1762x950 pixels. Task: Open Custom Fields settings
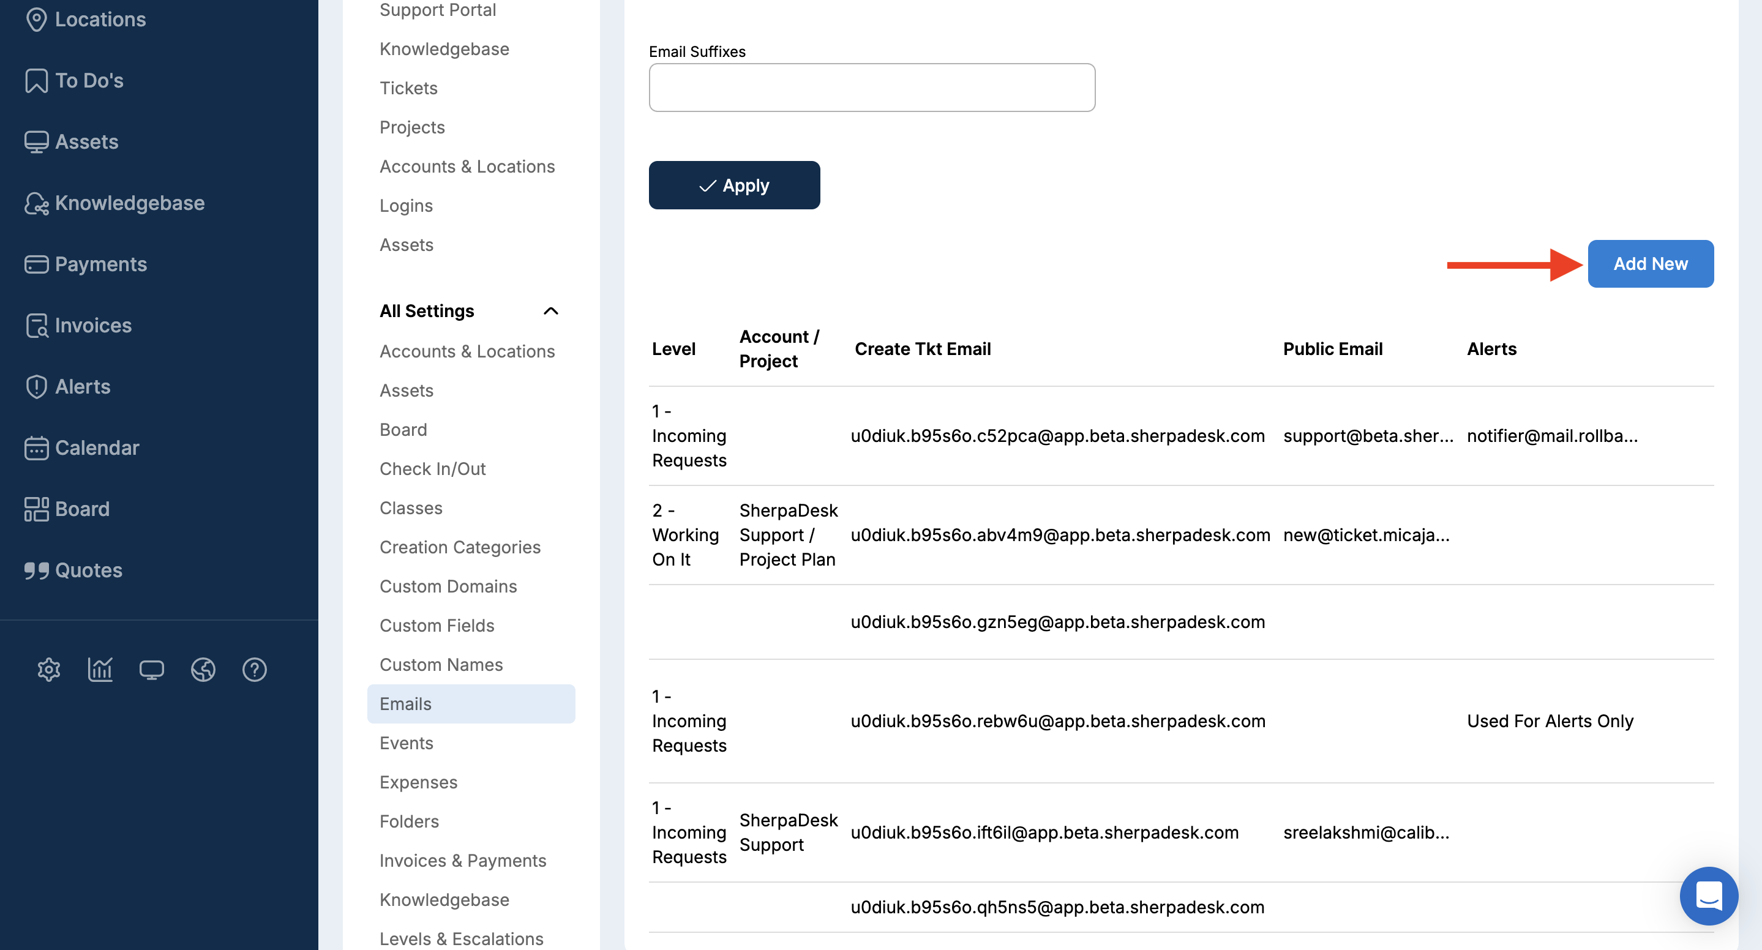pos(437,625)
